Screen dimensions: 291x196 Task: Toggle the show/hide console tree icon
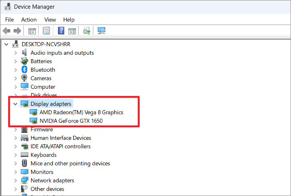tap(32, 31)
